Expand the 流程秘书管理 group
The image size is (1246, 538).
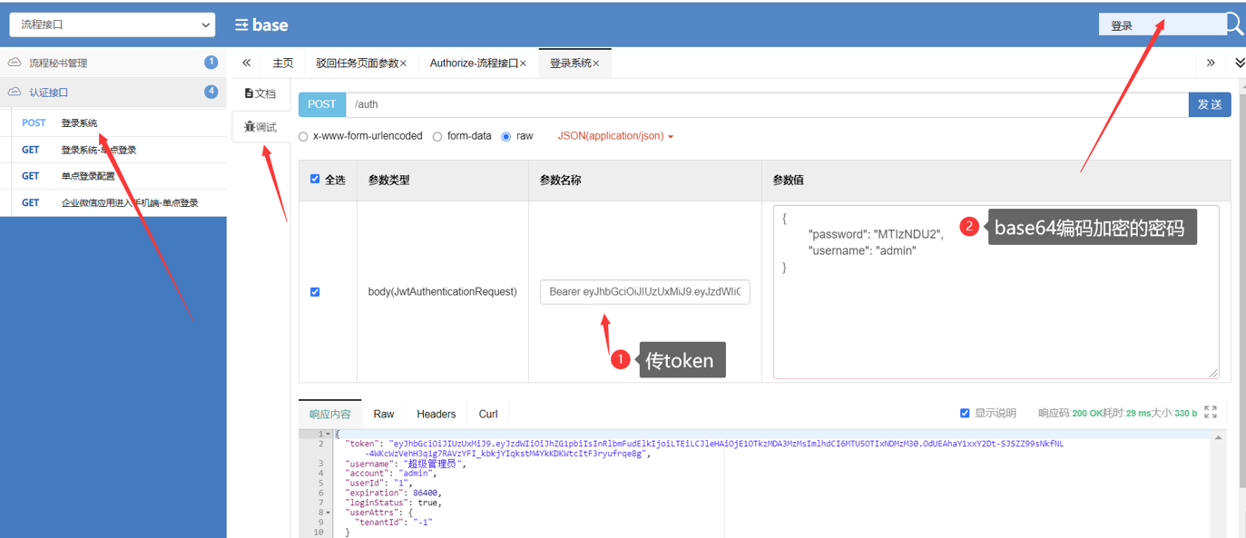coord(113,63)
